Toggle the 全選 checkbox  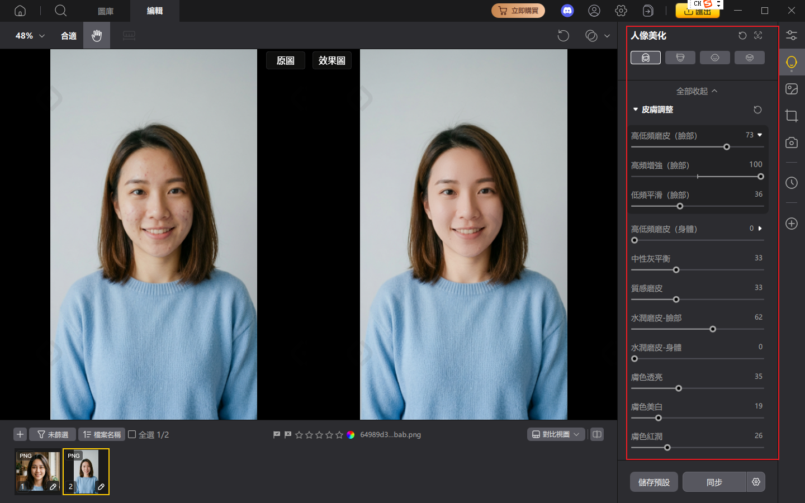tap(132, 434)
